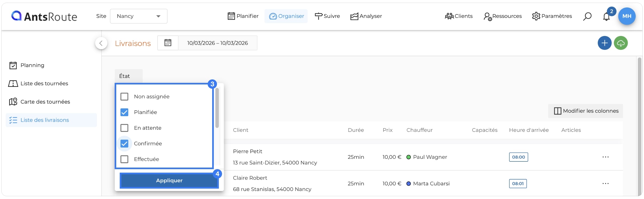This screenshot has height=199, width=644.
Task: Select the Organiser tab
Action: [x=286, y=16]
